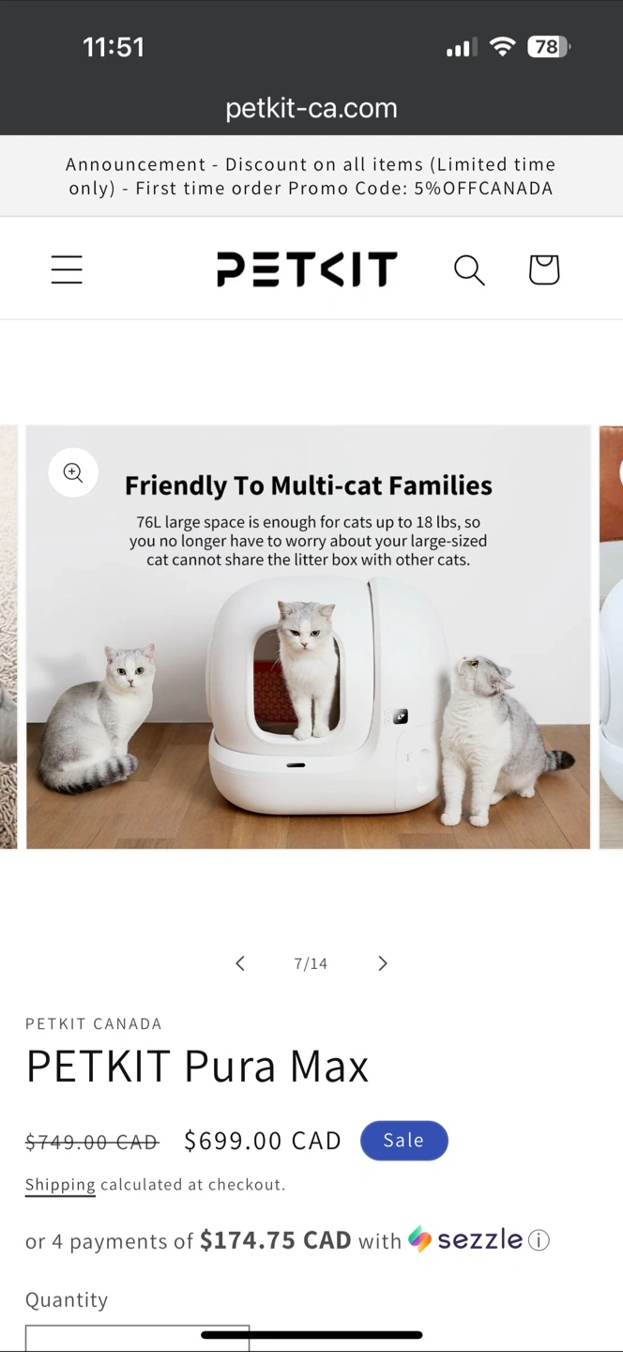The image size is (623, 1352).
Task: Tap the 7/14 slide counter
Action: click(x=311, y=963)
